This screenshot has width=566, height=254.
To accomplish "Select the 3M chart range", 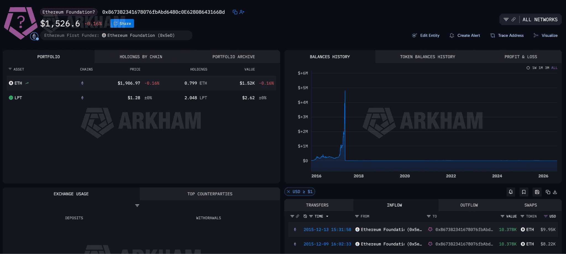I will pyautogui.click(x=547, y=68).
